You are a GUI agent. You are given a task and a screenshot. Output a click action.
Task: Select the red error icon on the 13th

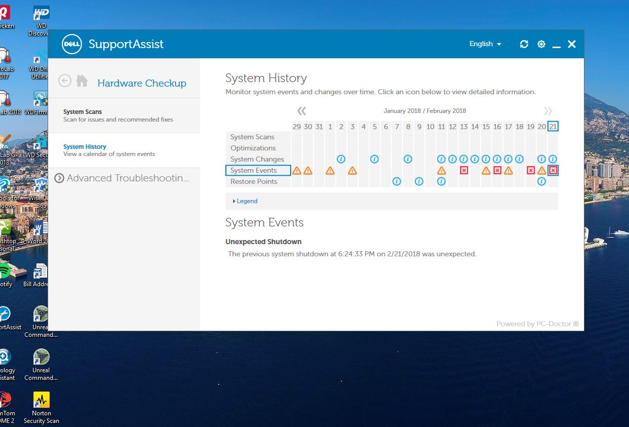click(x=464, y=171)
